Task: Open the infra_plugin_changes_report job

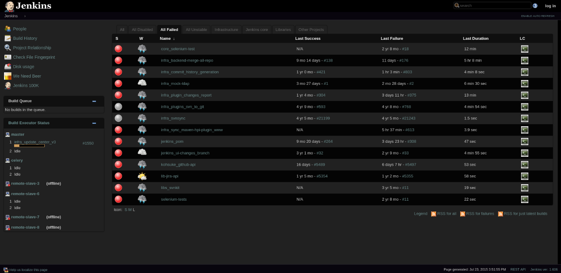Action: coord(186,95)
